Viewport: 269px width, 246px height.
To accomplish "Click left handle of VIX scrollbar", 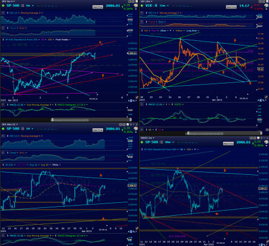I will tap(188, 133).
